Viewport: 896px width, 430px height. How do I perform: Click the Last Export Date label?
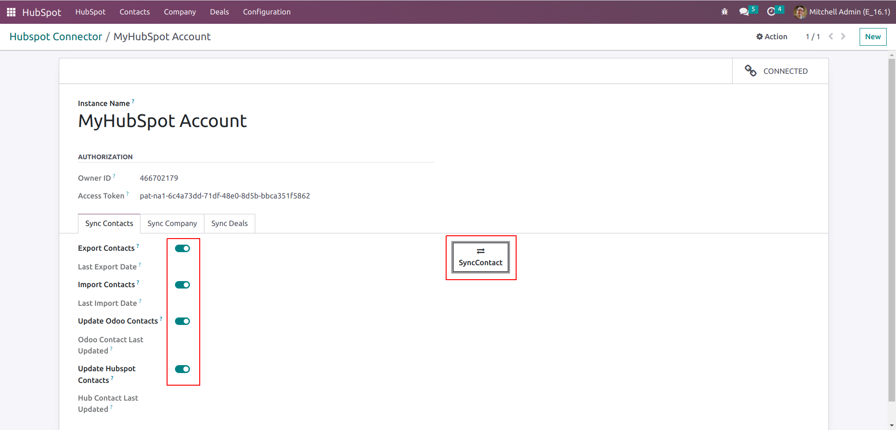tap(107, 267)
